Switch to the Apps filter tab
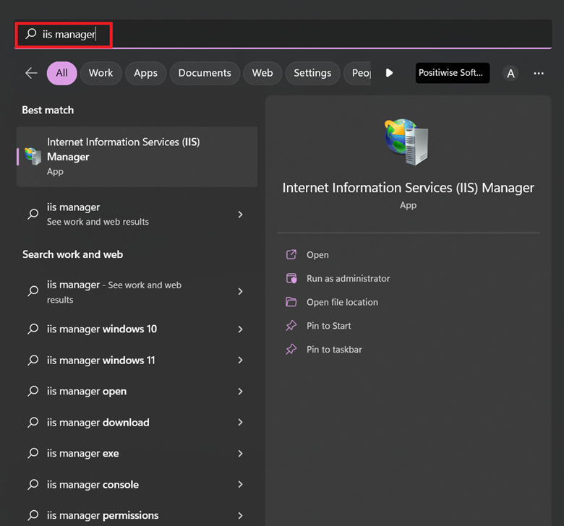 click(145, 73)
